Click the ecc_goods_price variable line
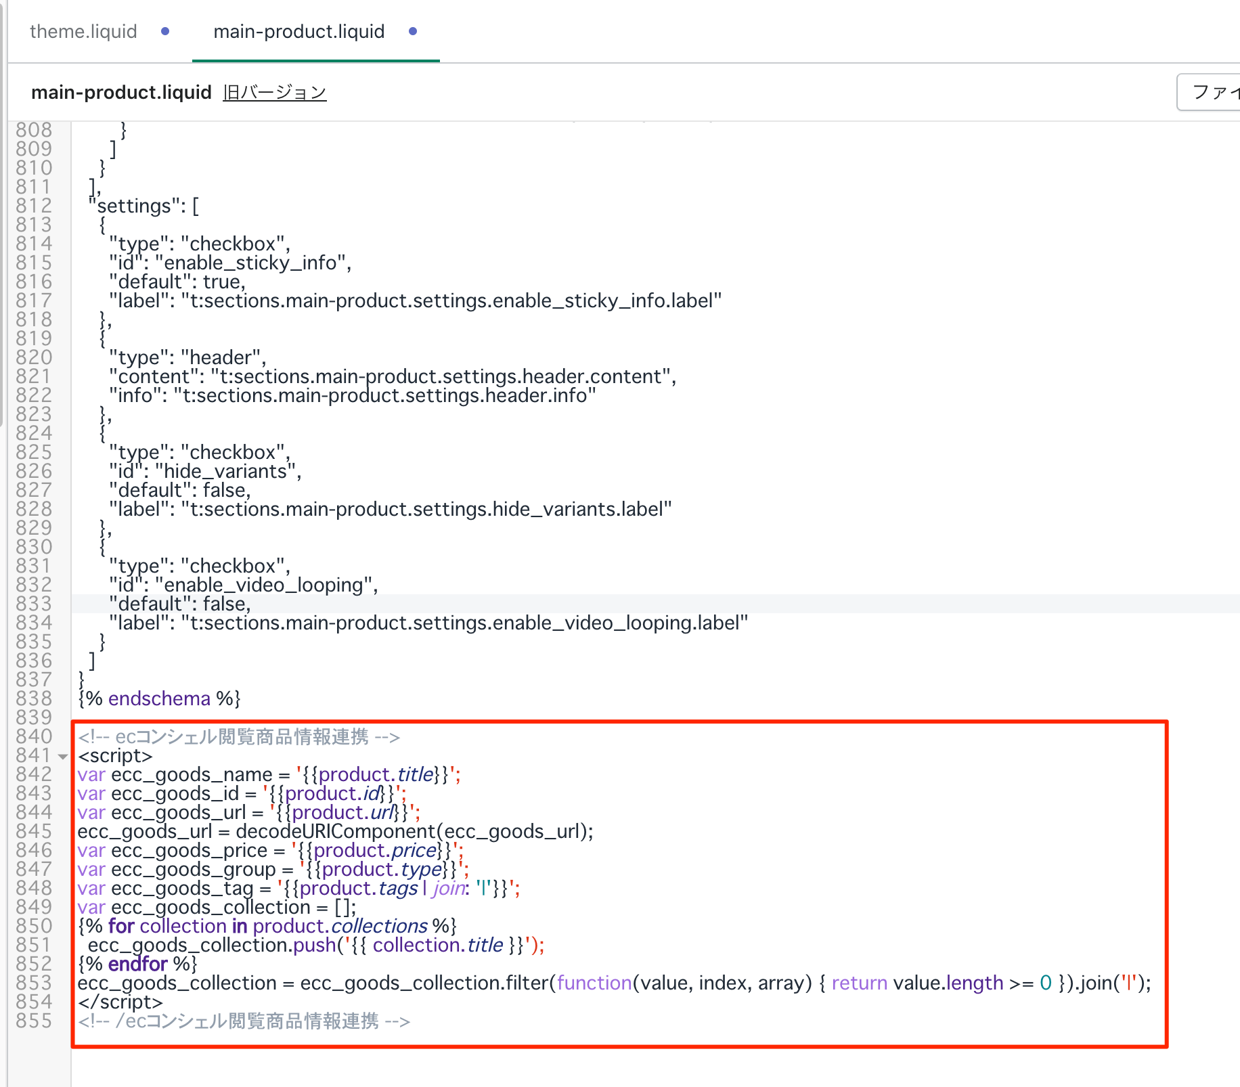Image resolution: width=1240 pixels, height=1087 pixels. click(271, 849)
